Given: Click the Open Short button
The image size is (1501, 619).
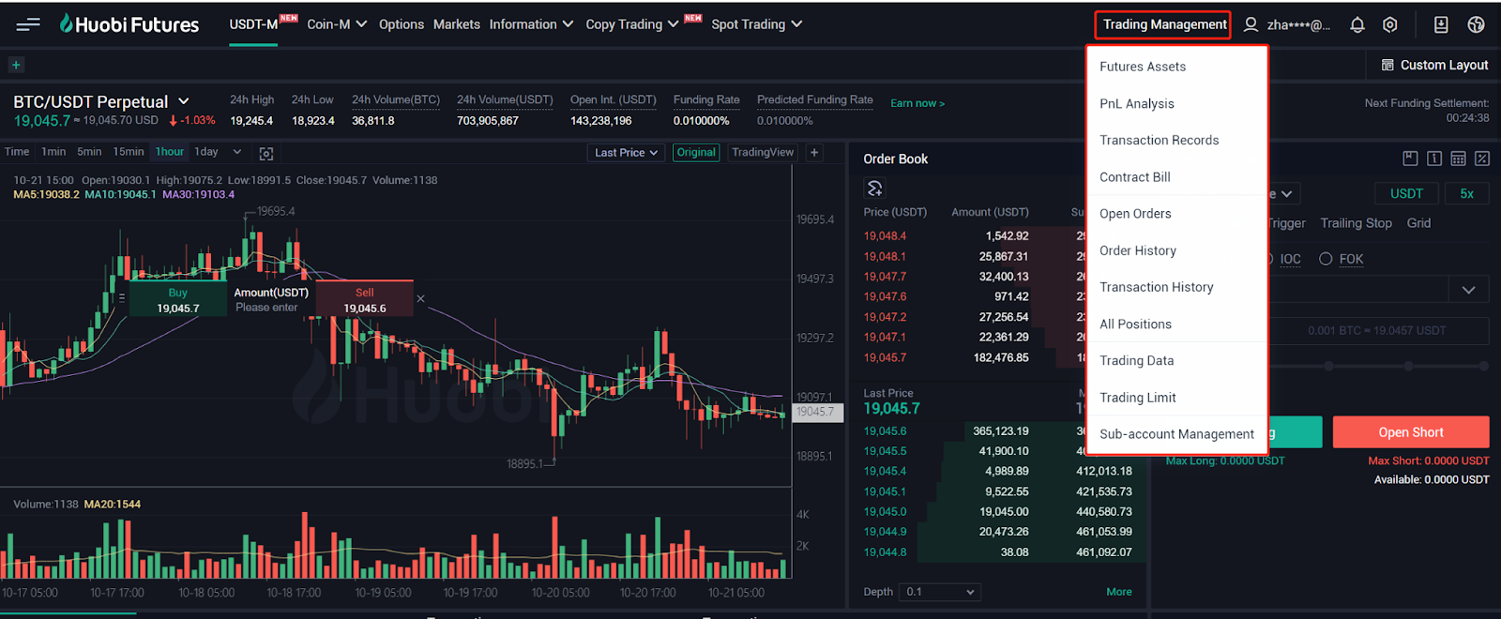Looking at the screenshot, I should point(1411,432).
